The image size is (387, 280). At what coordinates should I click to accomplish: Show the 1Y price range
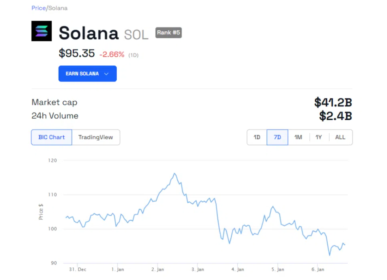pos(319,137)
